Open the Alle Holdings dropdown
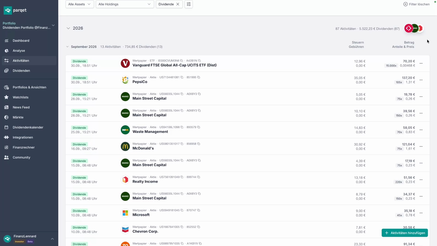Screen dimensions: 437x246 [x=125, y=4]
